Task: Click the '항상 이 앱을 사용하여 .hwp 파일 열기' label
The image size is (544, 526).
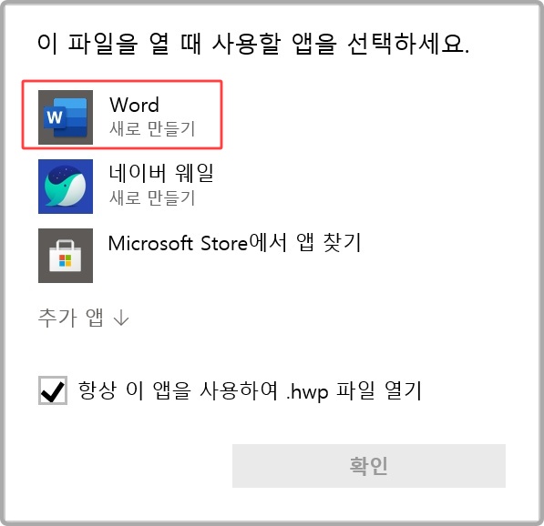Action: tap(250, 390)
